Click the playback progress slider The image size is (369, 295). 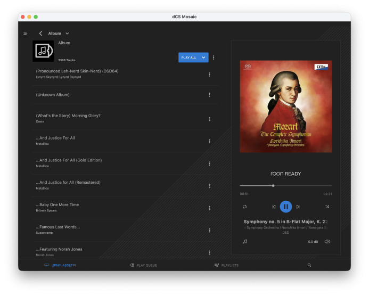[286, 185]
